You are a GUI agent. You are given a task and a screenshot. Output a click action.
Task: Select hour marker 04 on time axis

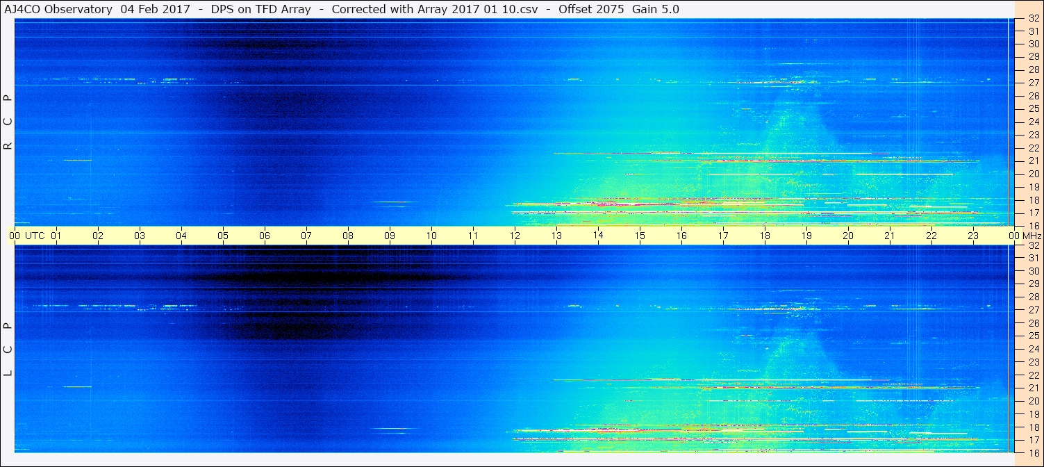coord(181,236)
